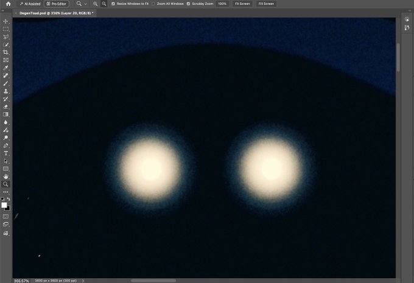Expand the right panel dock arrows
Viewport: 414px width, 283px height.
click(410, 10)
